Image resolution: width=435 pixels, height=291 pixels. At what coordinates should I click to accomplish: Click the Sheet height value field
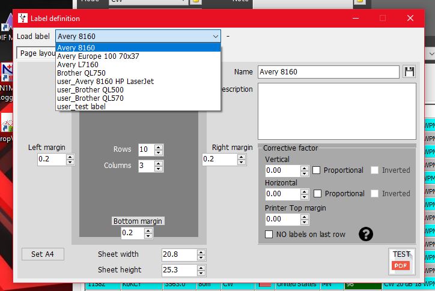pos(180,270)
